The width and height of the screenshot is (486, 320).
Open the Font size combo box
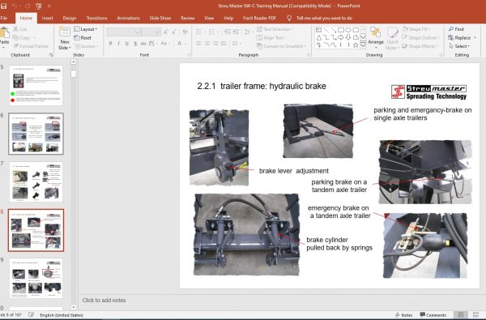[151, 32]
